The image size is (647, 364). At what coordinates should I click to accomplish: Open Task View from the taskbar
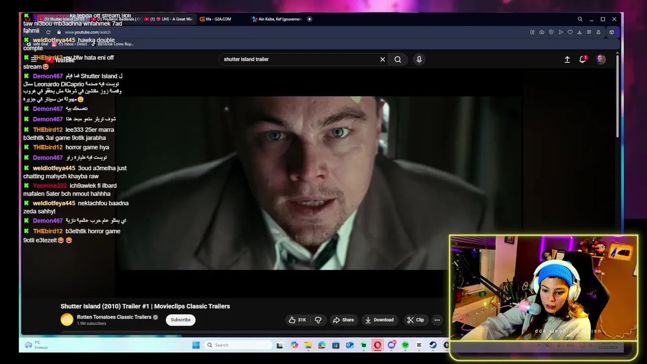pos(280,345)
